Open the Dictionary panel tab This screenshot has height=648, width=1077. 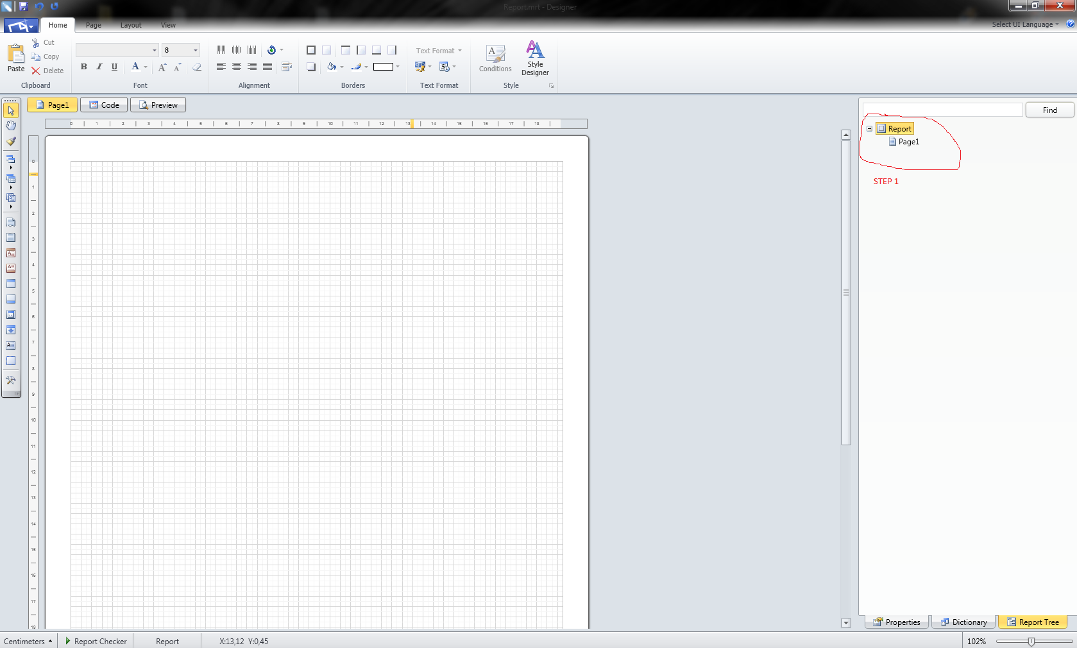(x=963, y=622)
